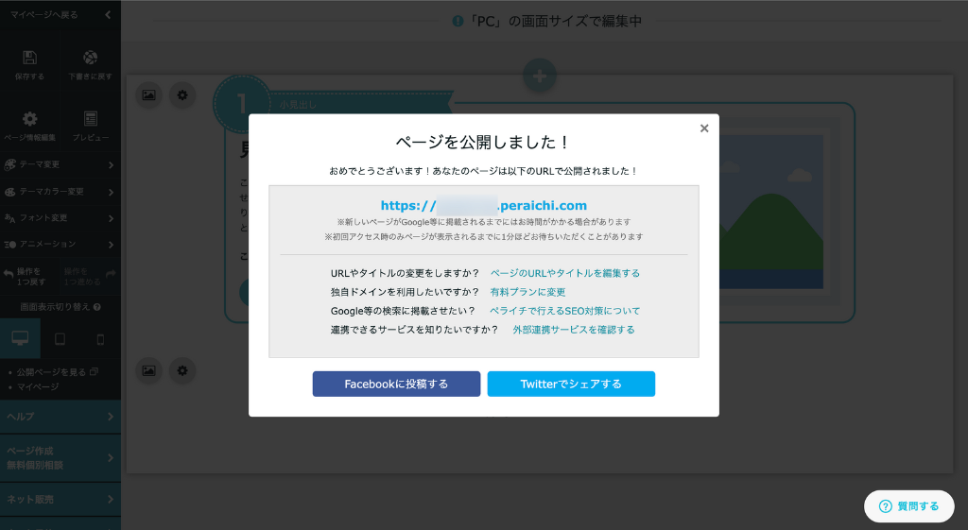Click 外部連携サービスを確認する link
968x530 pixels.
click(574, 330)
